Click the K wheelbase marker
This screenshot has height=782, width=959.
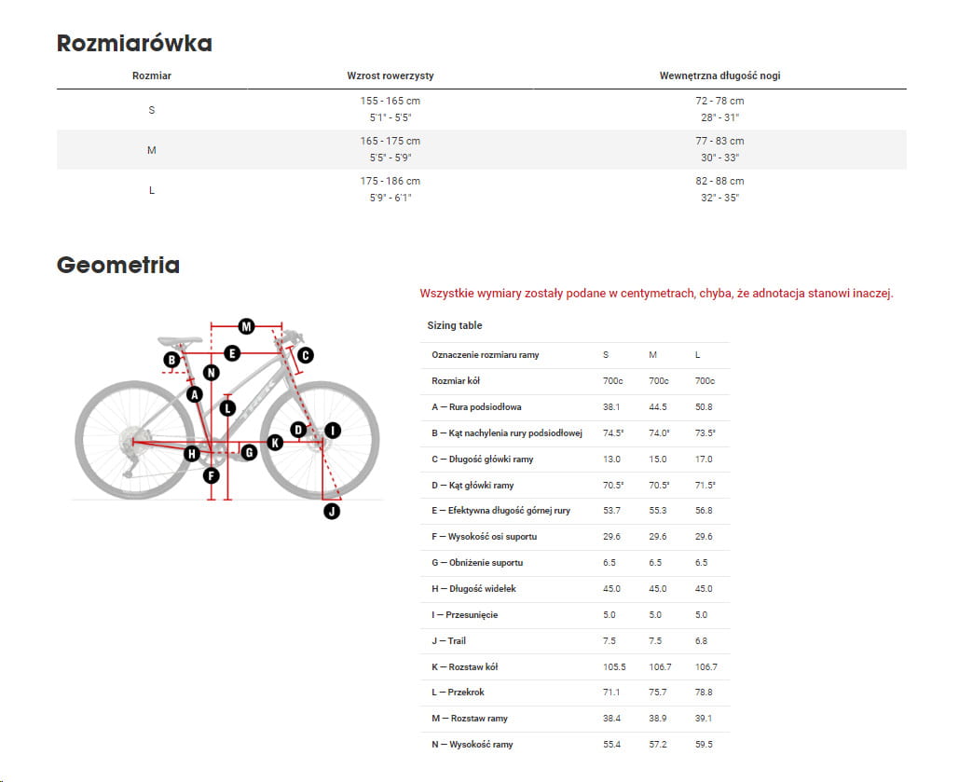pos(275,443)
